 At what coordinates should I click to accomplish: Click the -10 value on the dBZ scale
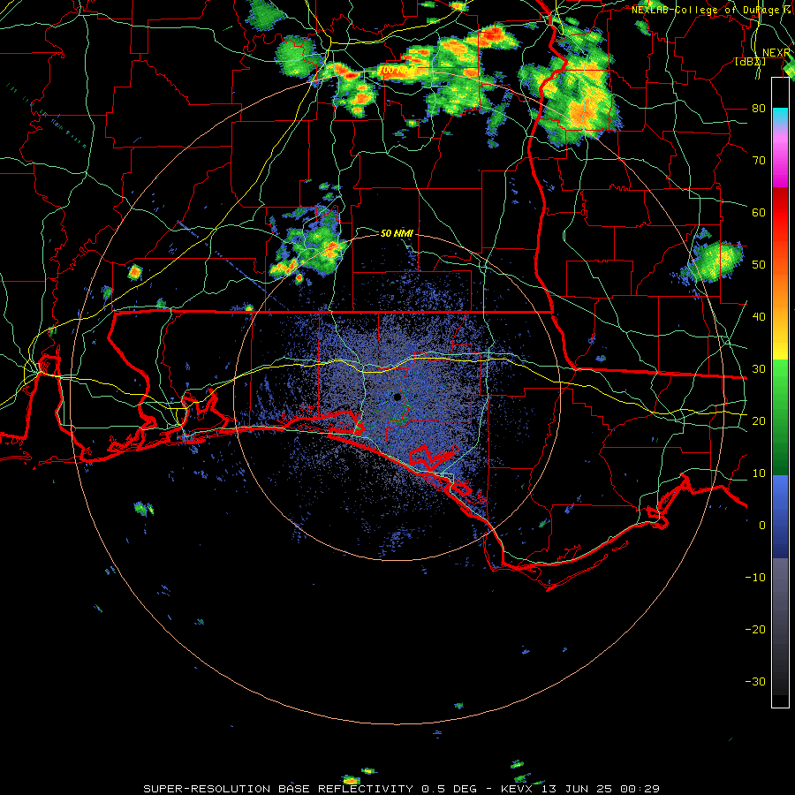(x=755, y=578)
